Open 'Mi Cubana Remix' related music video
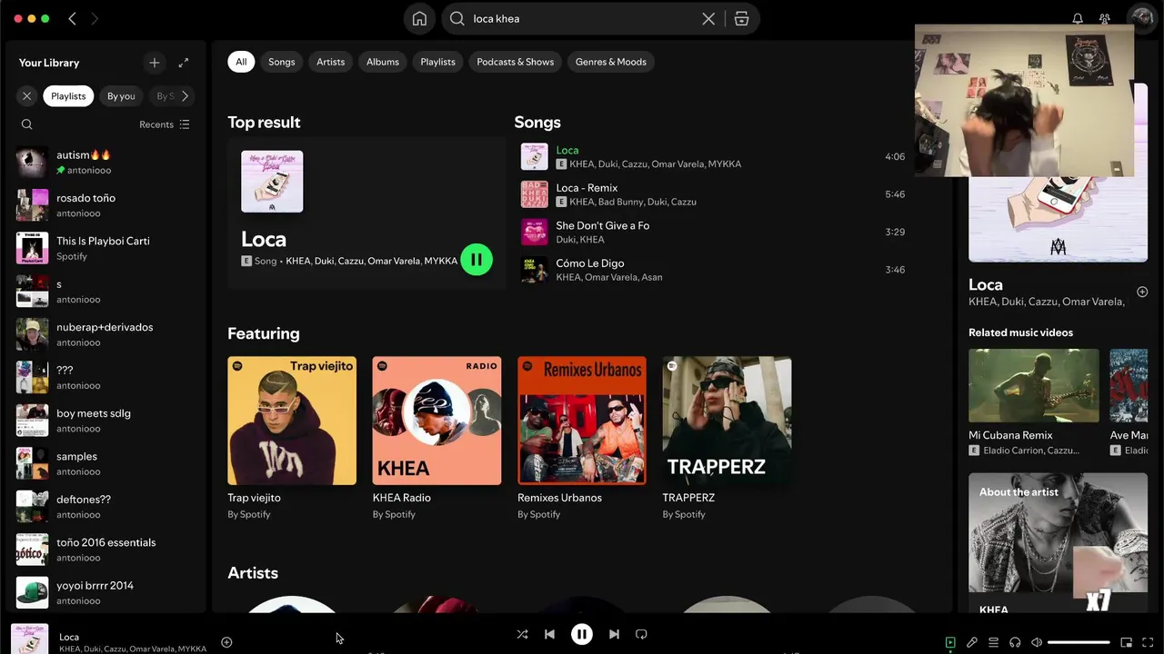1164x654 pixels. 1034,402
